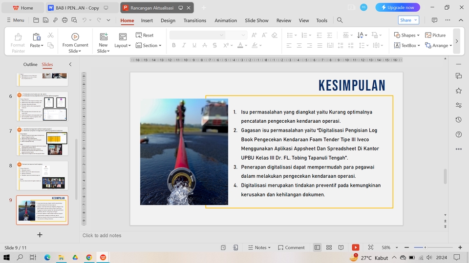Open the font size dropdown
Screen dimensions: 469x263
[243, 35]
